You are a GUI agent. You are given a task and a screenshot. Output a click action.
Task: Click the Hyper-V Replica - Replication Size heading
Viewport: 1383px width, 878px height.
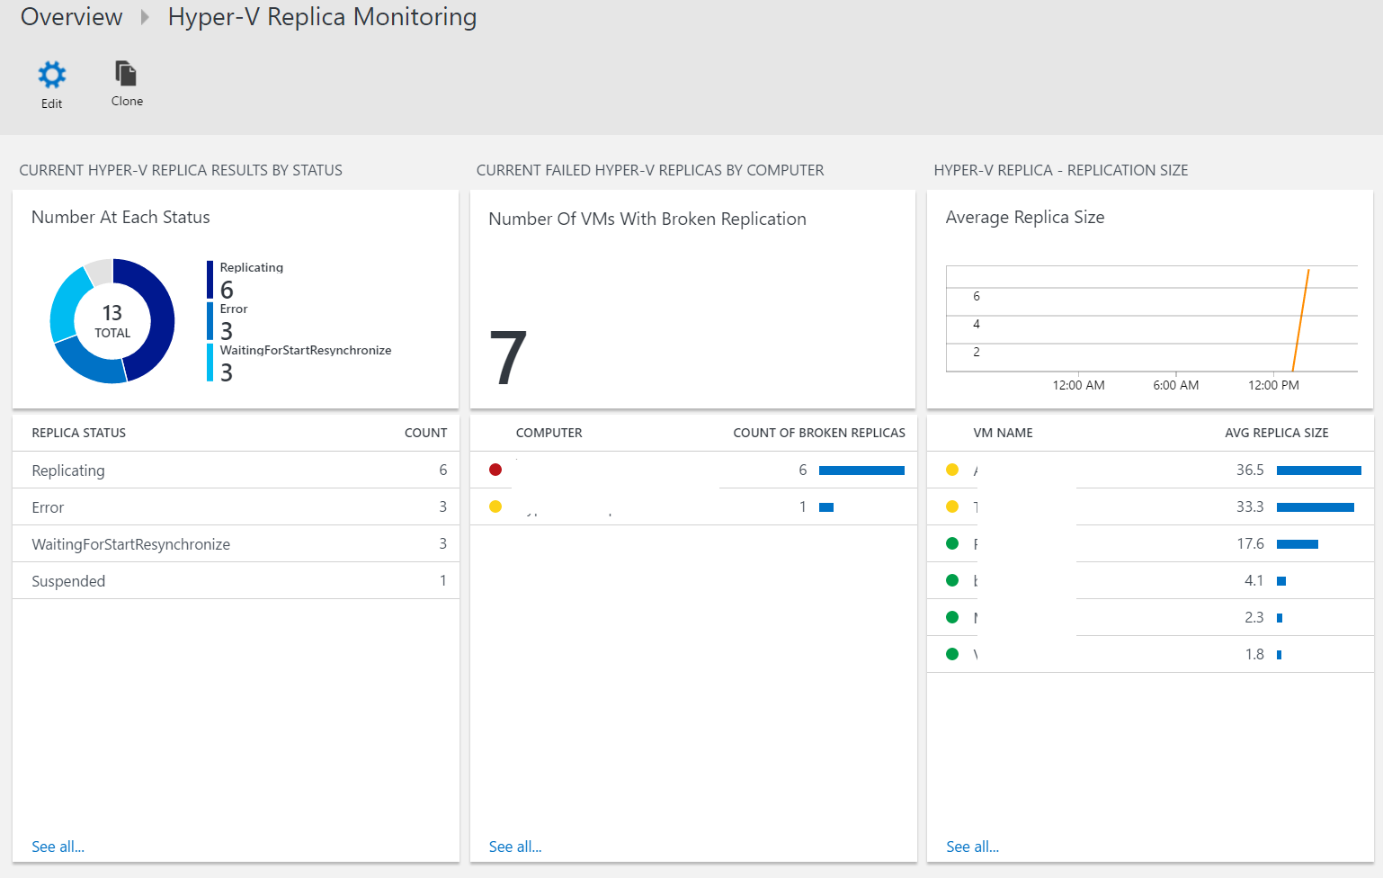pyautogui.click(x=1061, y=170)
